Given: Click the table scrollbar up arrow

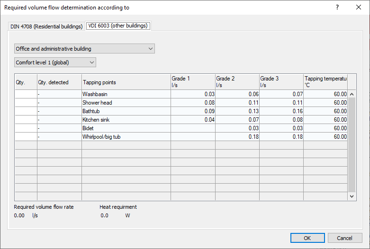Looking at the screenshot, I should click(x=352, y=94).
